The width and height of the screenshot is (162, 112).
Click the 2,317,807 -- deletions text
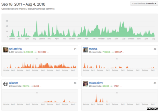[43, 52]
